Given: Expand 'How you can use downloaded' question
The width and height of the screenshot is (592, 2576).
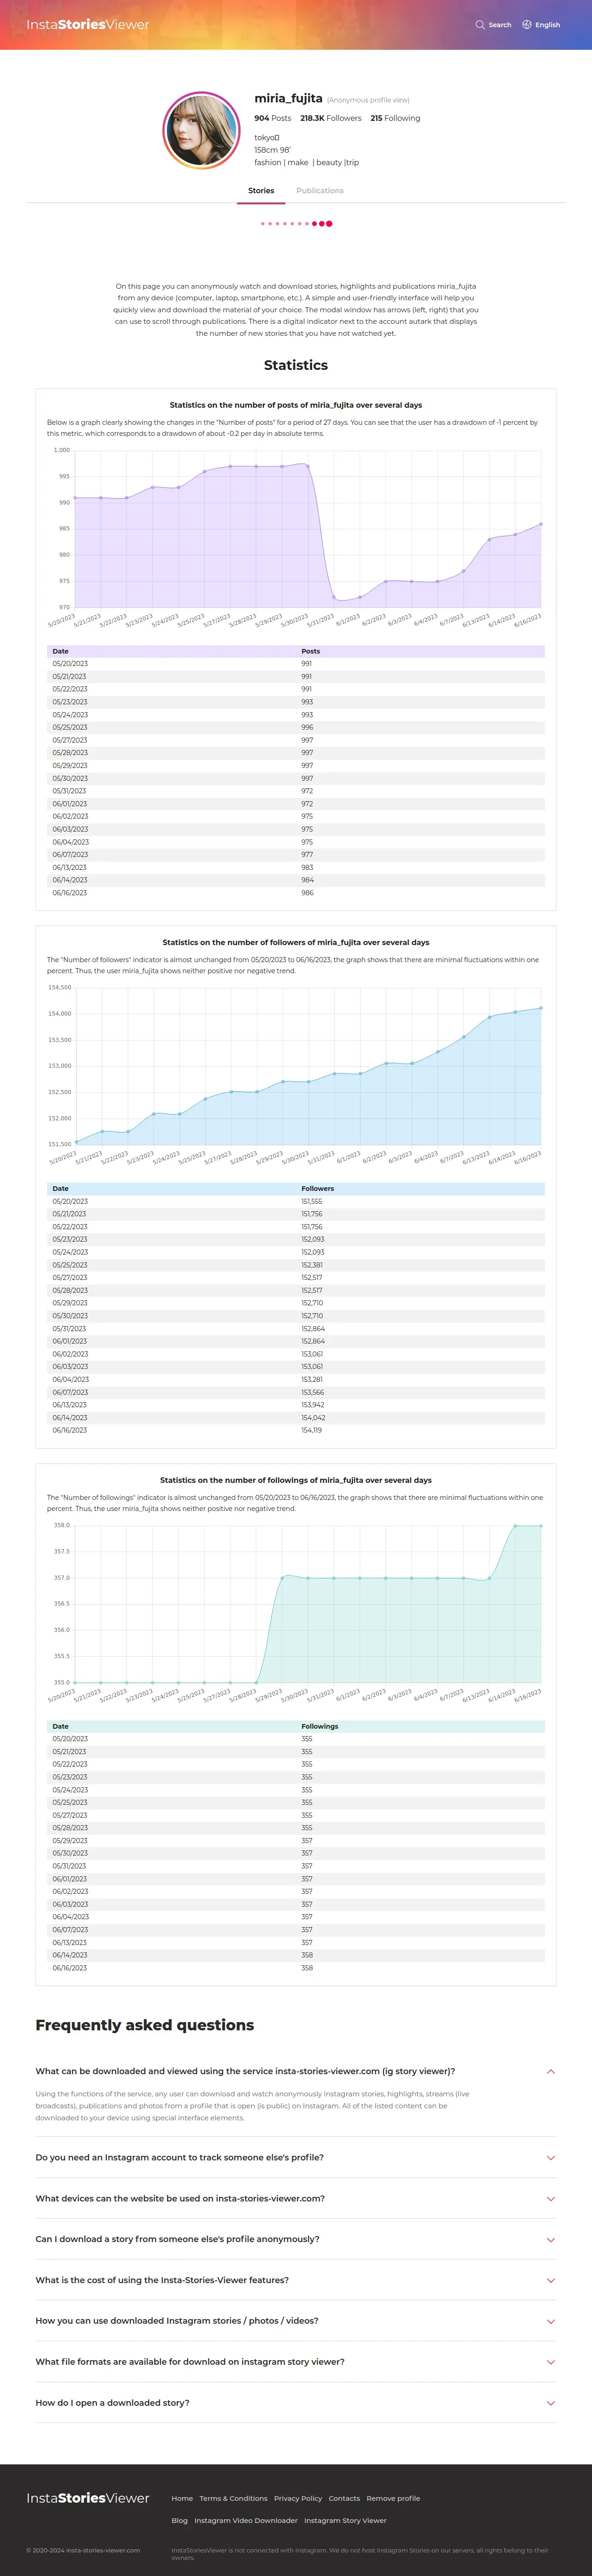Looking at the screenshot, I should pos(296,2321).
